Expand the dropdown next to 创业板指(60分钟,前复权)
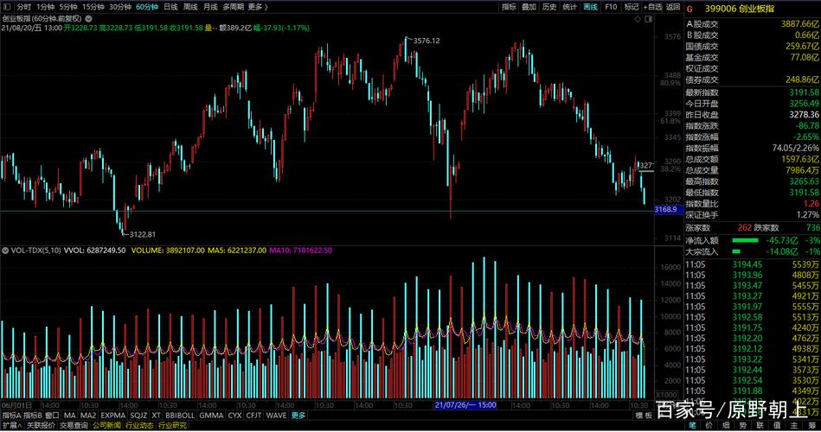The image size is (821, 432). point(87,17)
